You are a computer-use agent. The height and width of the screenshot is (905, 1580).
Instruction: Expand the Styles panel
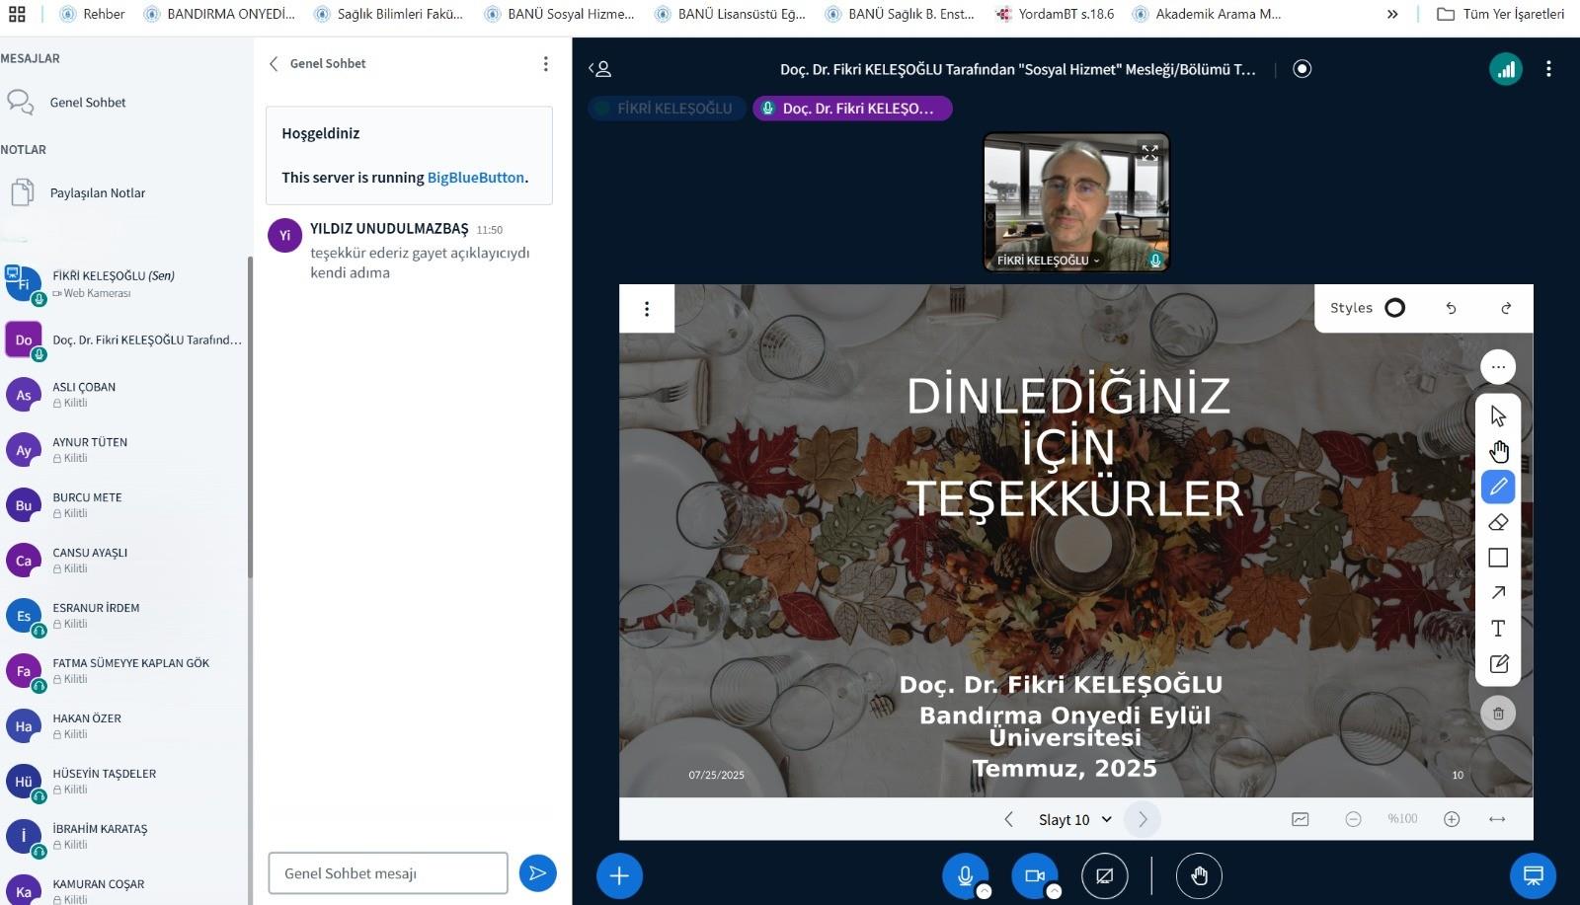point(1351,308)
